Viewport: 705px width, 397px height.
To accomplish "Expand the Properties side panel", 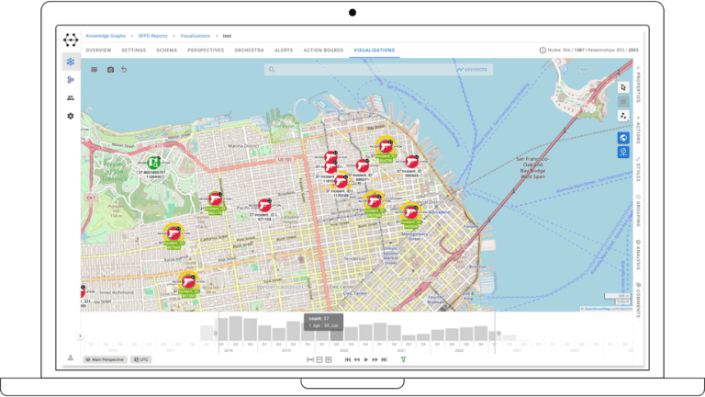I will point(638,84).
